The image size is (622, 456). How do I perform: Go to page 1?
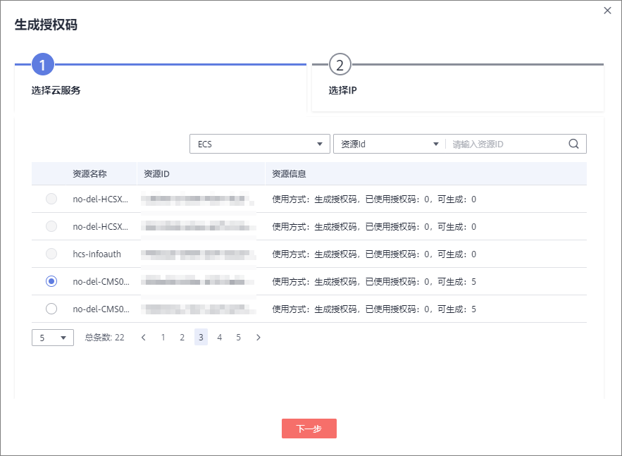click(163, 338)
